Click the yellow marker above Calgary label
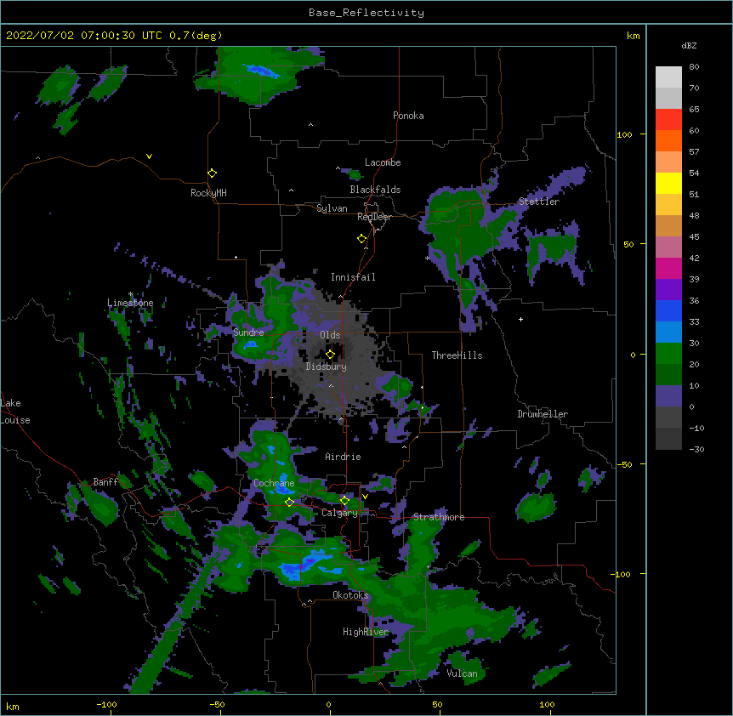The width and height of the screenshot is (733, 716). (344, 501)
